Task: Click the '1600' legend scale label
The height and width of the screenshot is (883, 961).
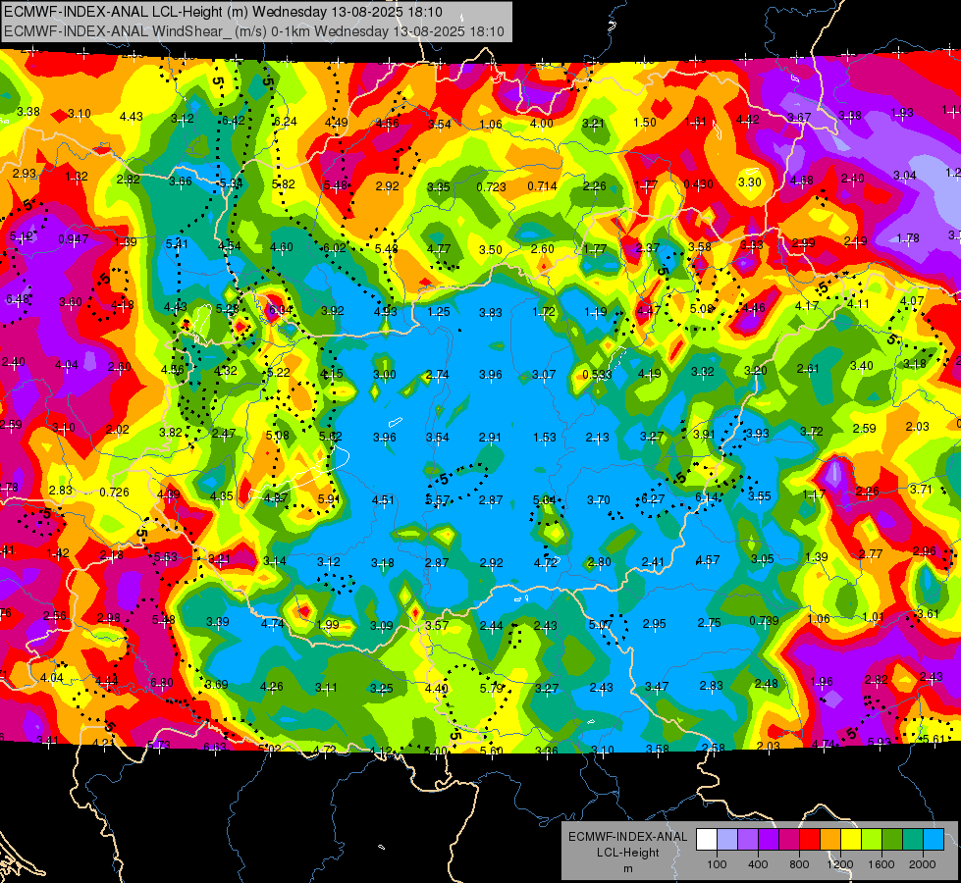Action: tap(881, 864)
